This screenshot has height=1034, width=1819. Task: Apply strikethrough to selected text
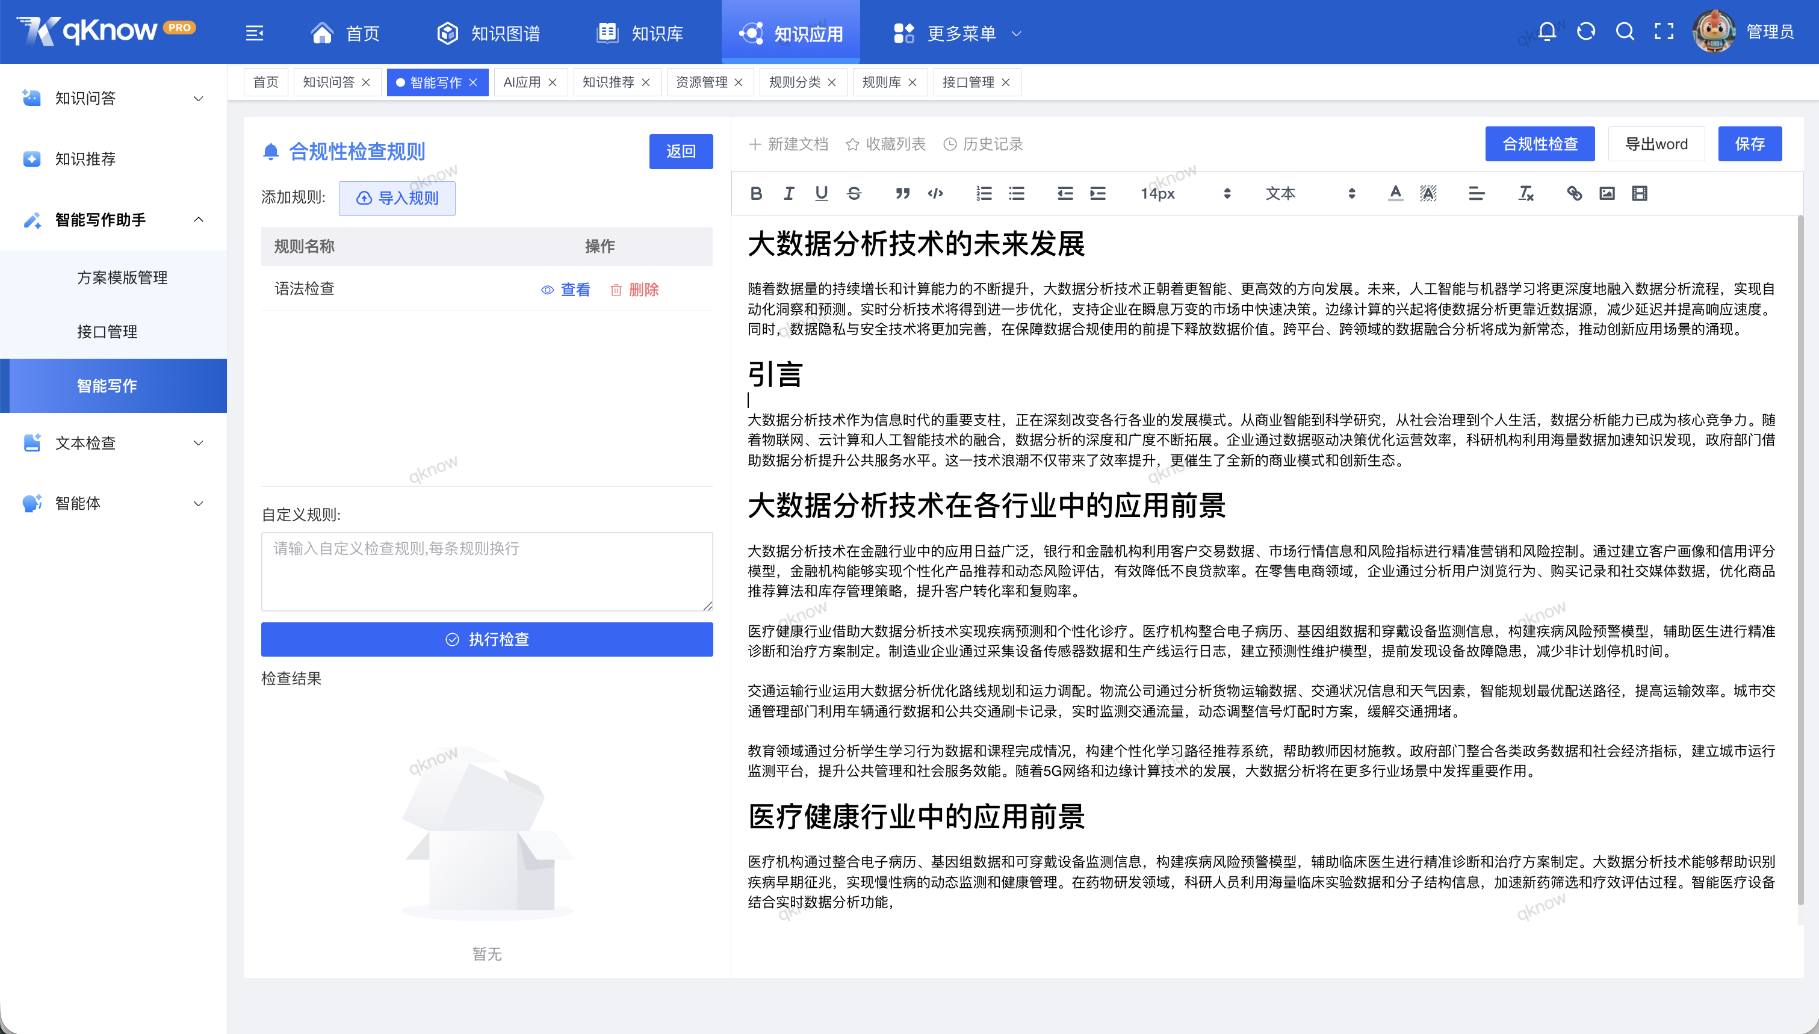pyautogui.click(x=854, y=193)
